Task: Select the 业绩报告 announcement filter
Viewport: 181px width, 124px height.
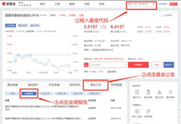Action: (29, 94)
